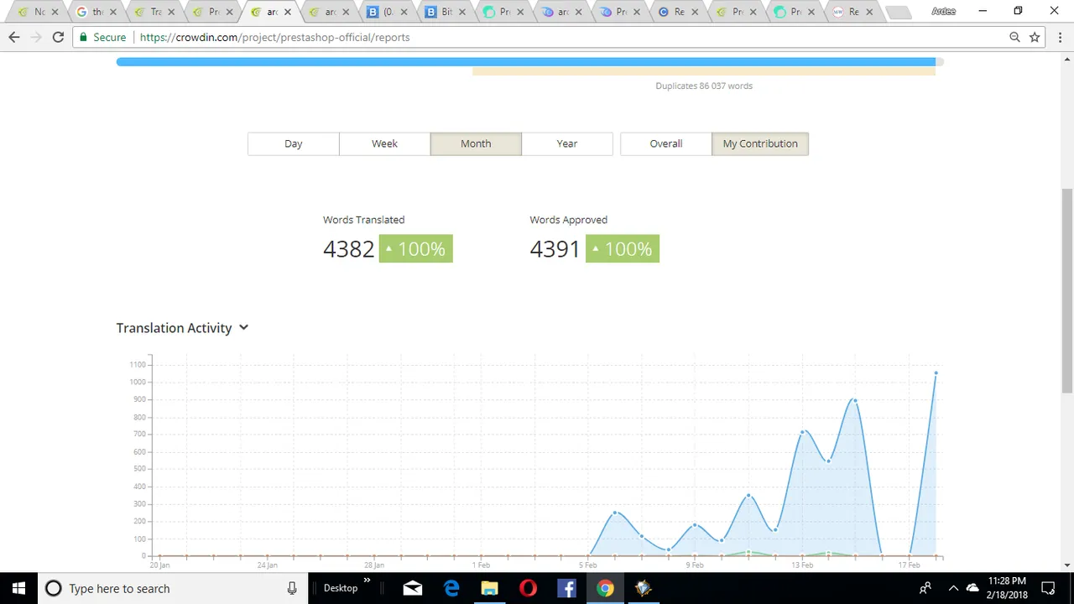Expand the Desktop toolbar chevron
This screenshot has height=604, width=1074.
367,581
